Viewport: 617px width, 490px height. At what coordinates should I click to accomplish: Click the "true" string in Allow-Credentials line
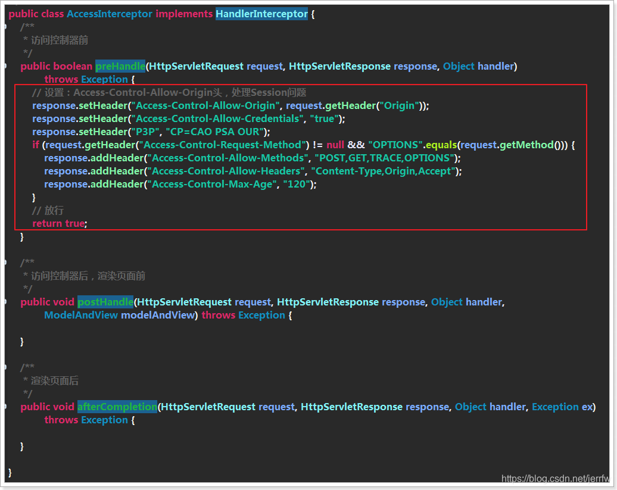(x=324, y=118)
